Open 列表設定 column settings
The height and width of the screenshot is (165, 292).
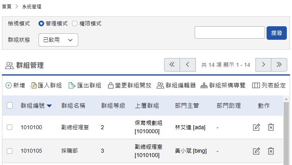pos(269,85)
